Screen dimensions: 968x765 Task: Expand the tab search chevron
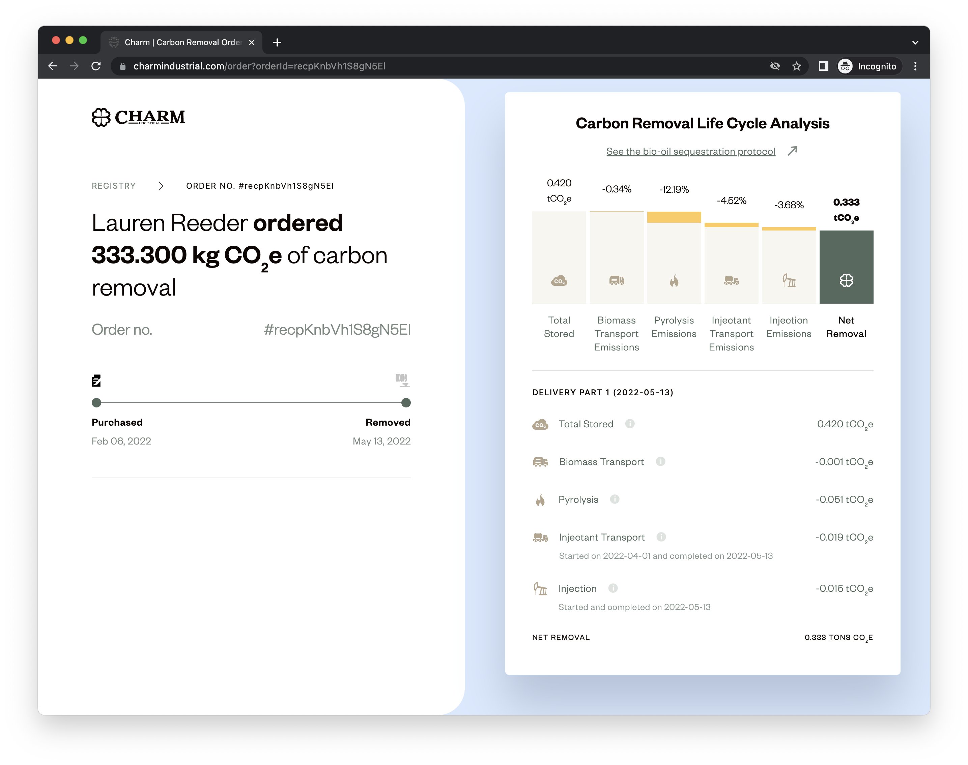click(x=915, y=42)
